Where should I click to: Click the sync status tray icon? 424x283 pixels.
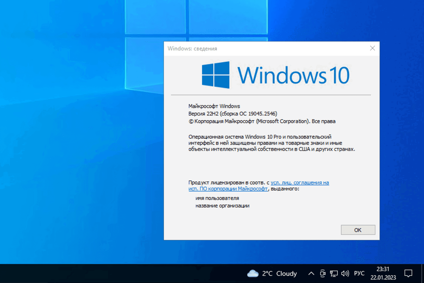(323, 273)
